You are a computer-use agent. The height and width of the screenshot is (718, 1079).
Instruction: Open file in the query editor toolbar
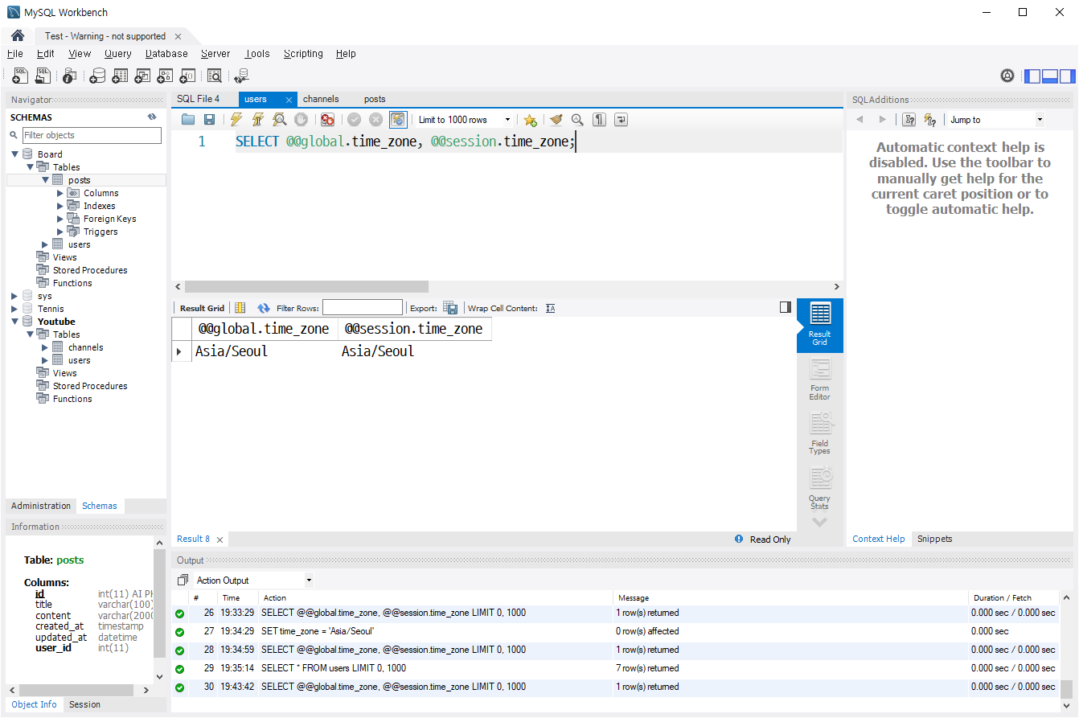188,120
